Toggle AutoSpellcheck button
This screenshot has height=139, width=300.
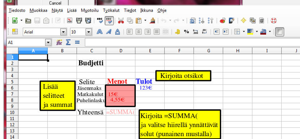[x=109, y=21]
